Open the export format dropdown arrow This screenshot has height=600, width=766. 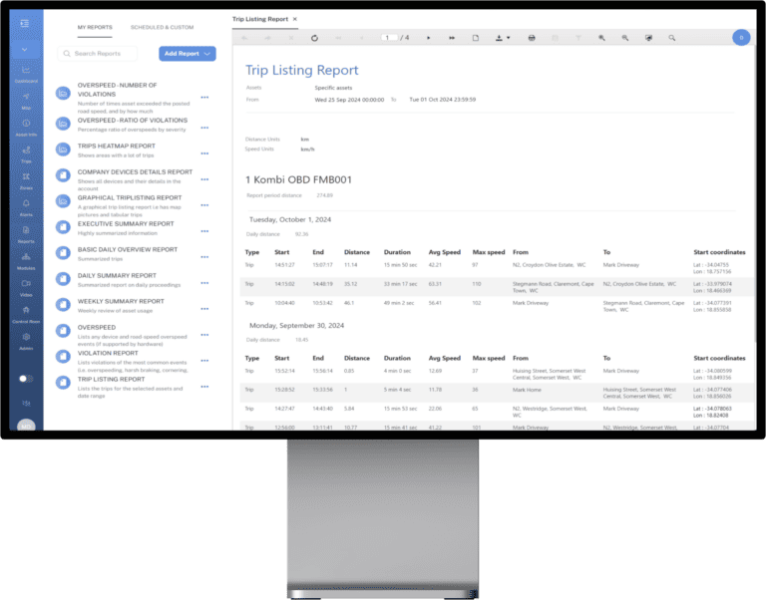509,37
